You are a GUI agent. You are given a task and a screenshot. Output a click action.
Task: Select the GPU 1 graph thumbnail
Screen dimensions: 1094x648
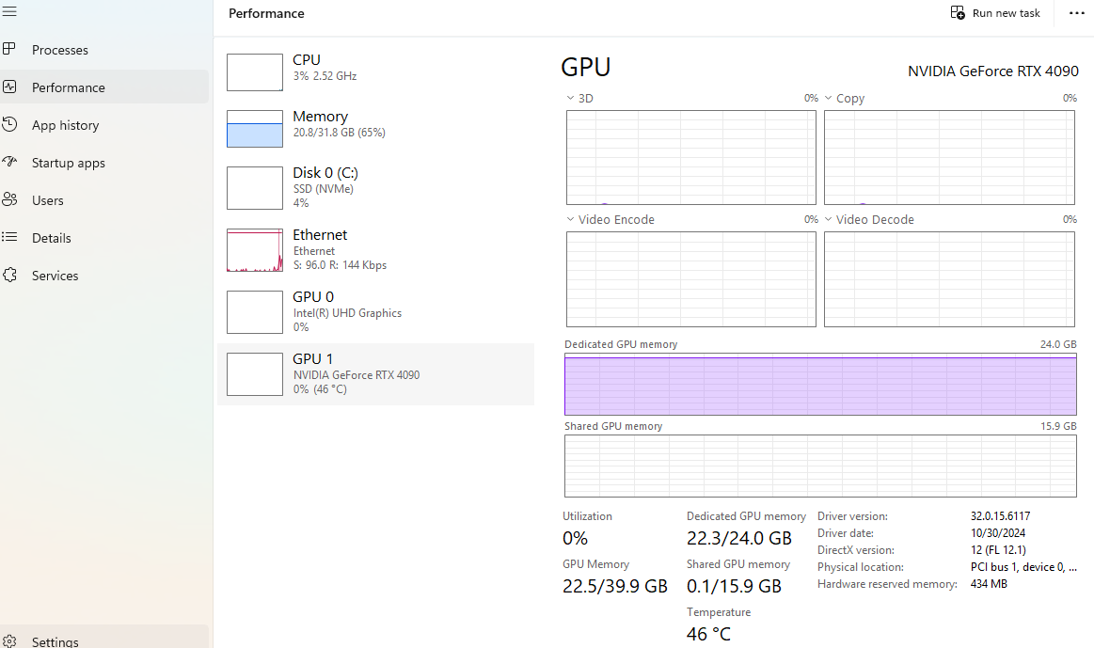255,374
